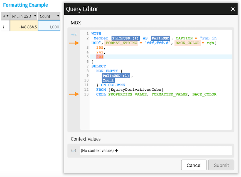Image resolution: width=241 pixels, height=177 pixels.
Task: Open the Count column dropdown
Action: coord(58,16)
